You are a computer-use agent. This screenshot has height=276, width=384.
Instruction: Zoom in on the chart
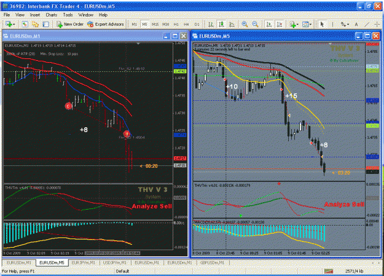click(x=245, y=24)
